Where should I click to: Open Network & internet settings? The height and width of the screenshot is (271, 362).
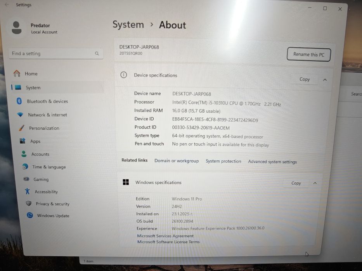(x=48, y=115)
